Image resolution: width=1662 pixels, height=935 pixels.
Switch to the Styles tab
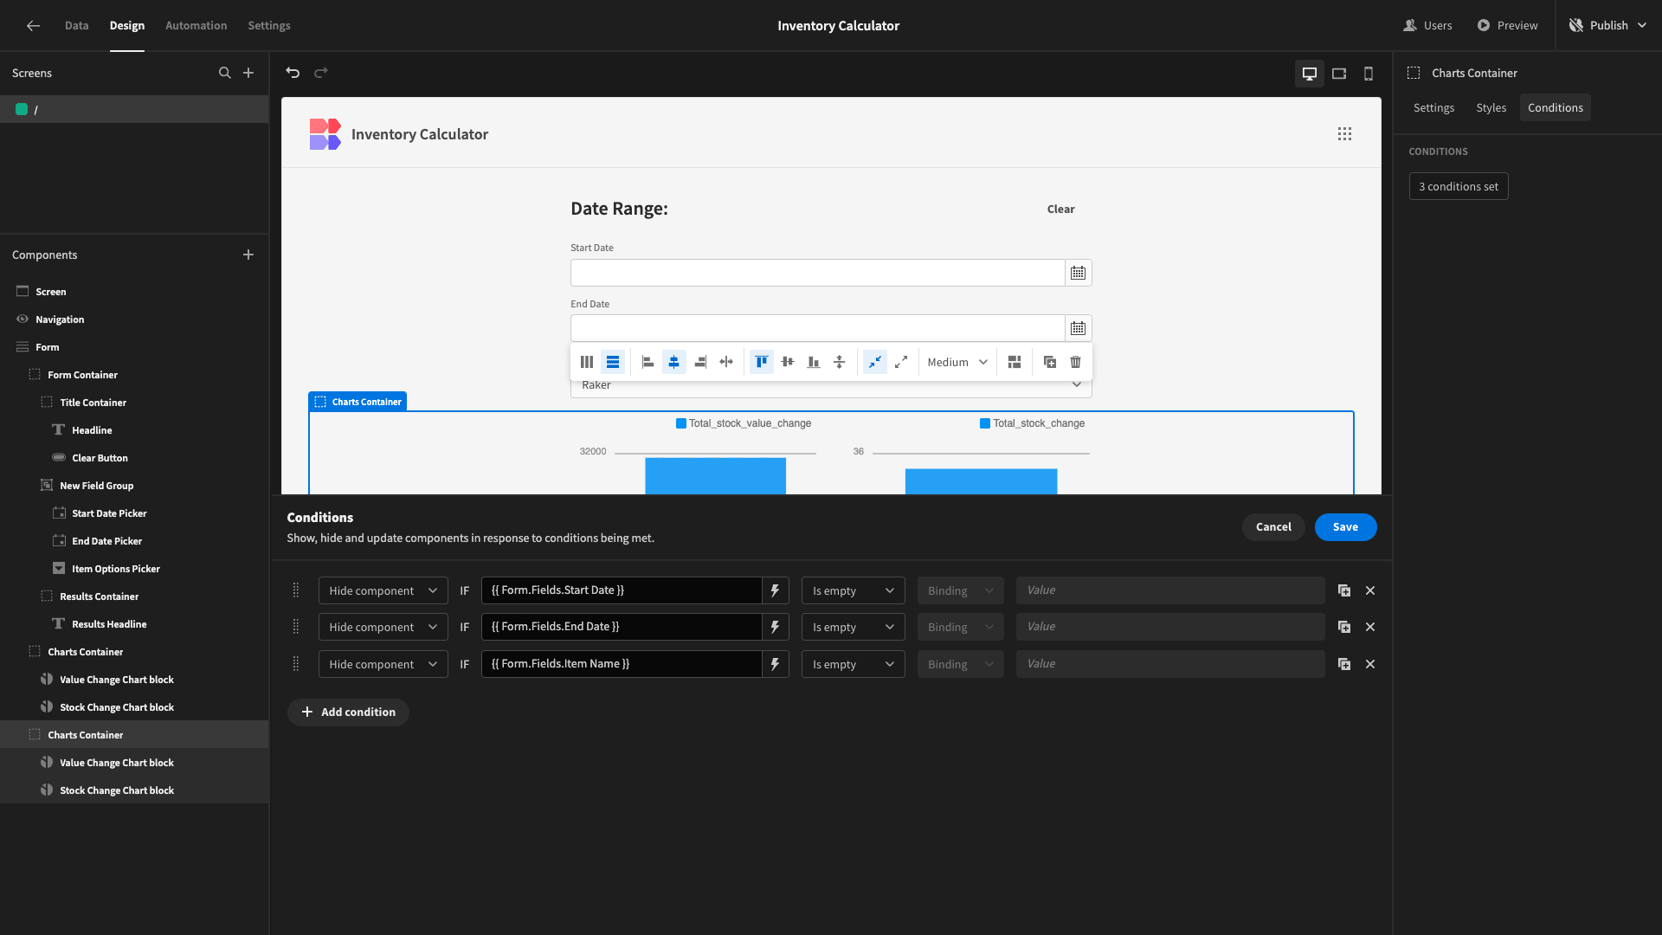1491,107
